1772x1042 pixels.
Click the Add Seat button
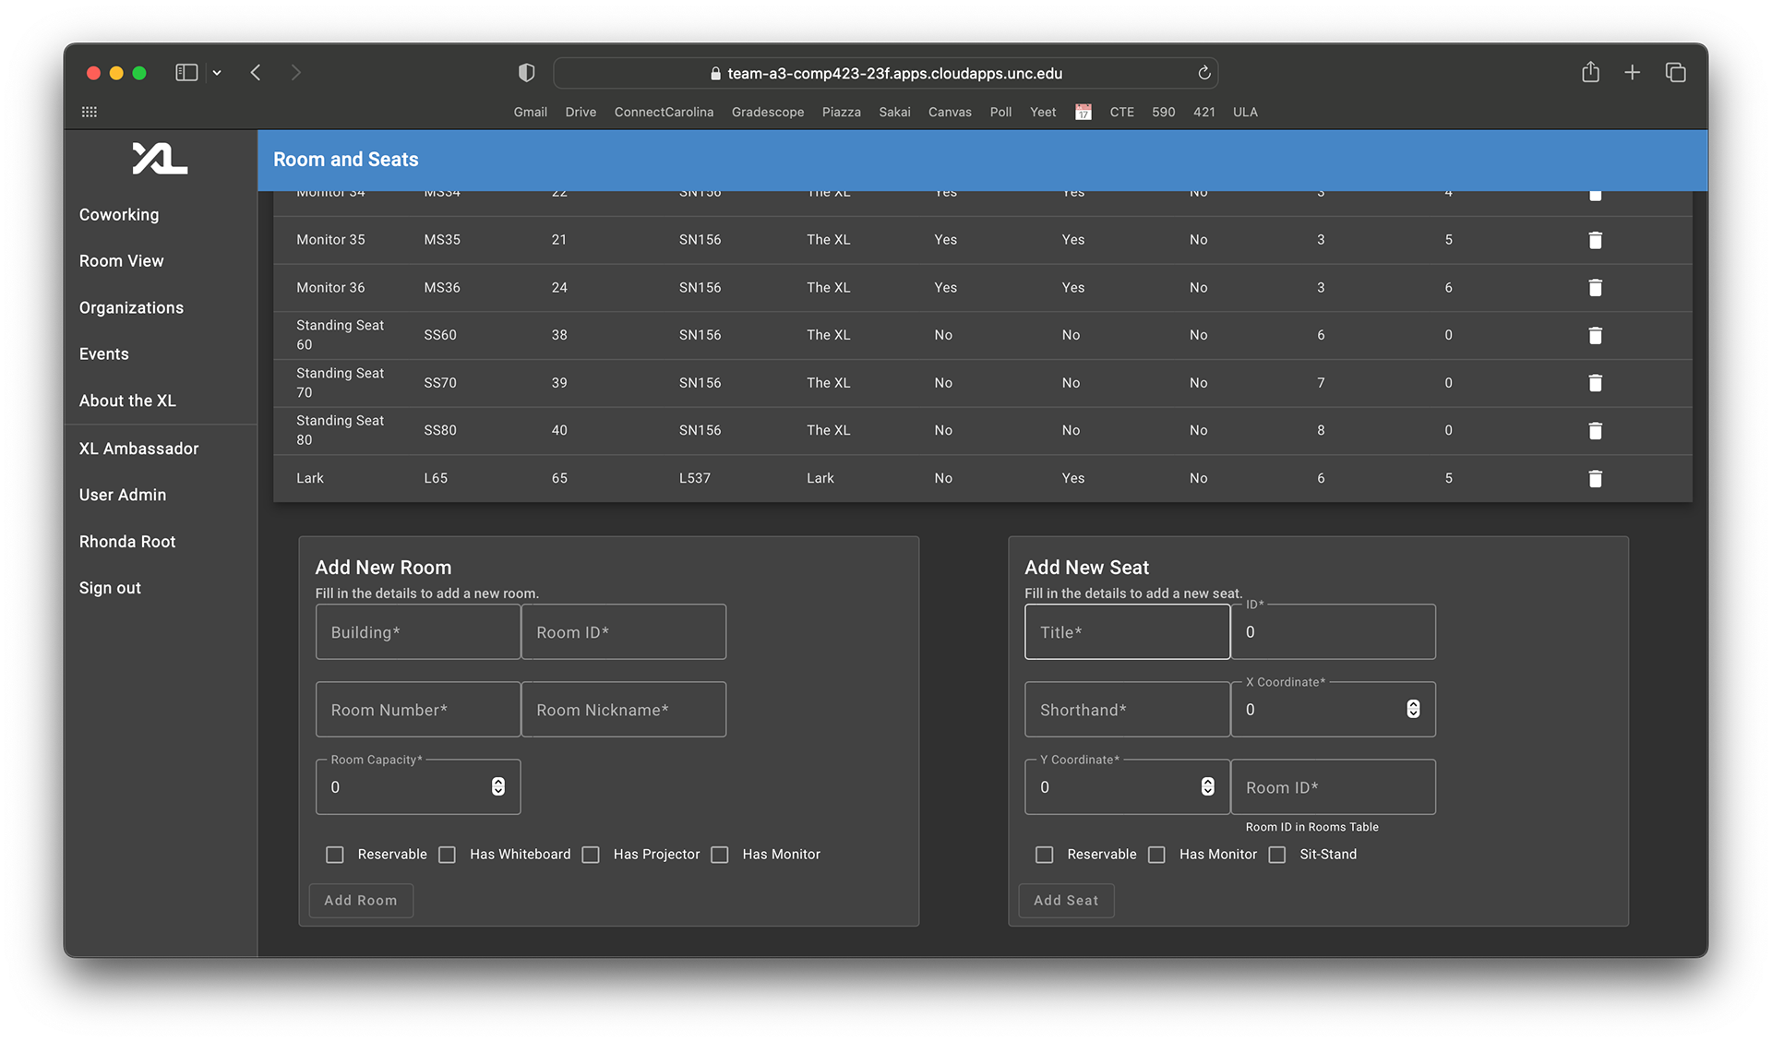(x=1066, y=900)
